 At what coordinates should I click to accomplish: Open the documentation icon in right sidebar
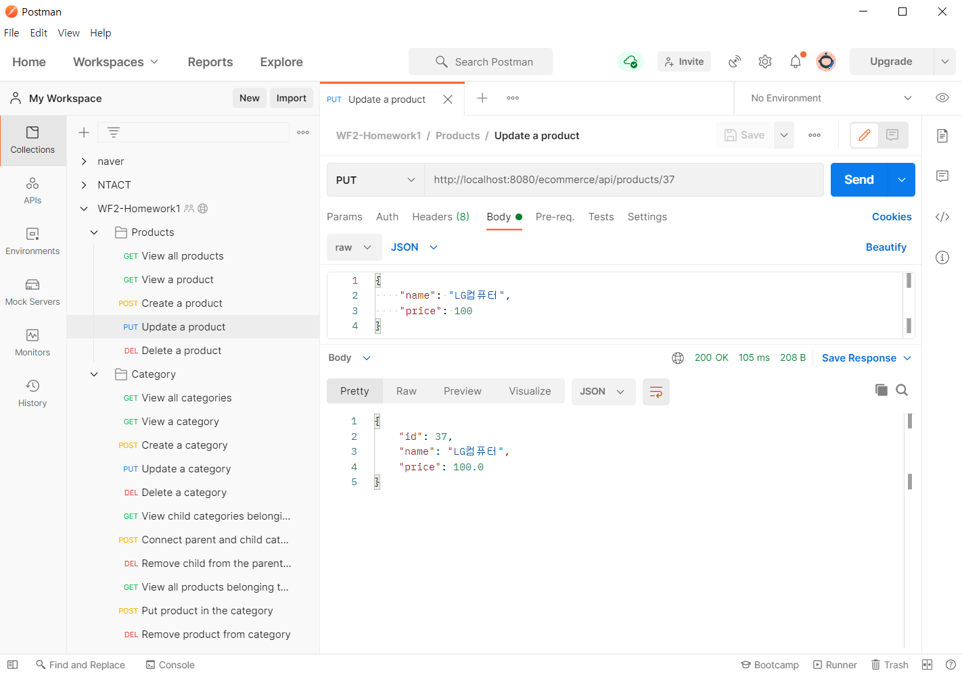[942, 136]
